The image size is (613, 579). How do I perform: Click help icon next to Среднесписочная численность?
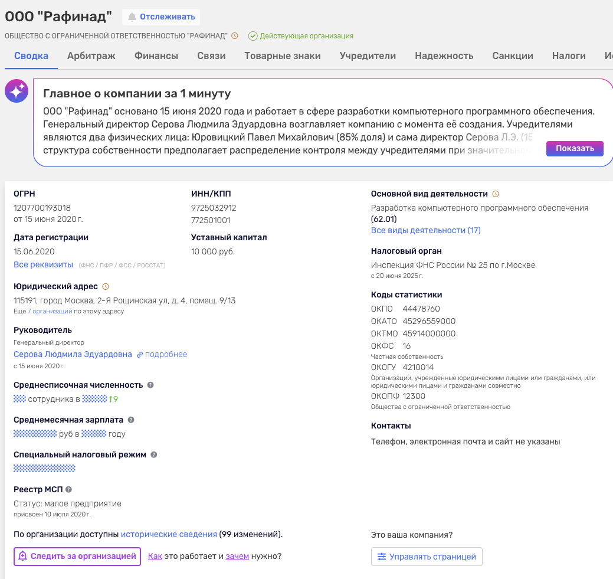pos(150,385)
